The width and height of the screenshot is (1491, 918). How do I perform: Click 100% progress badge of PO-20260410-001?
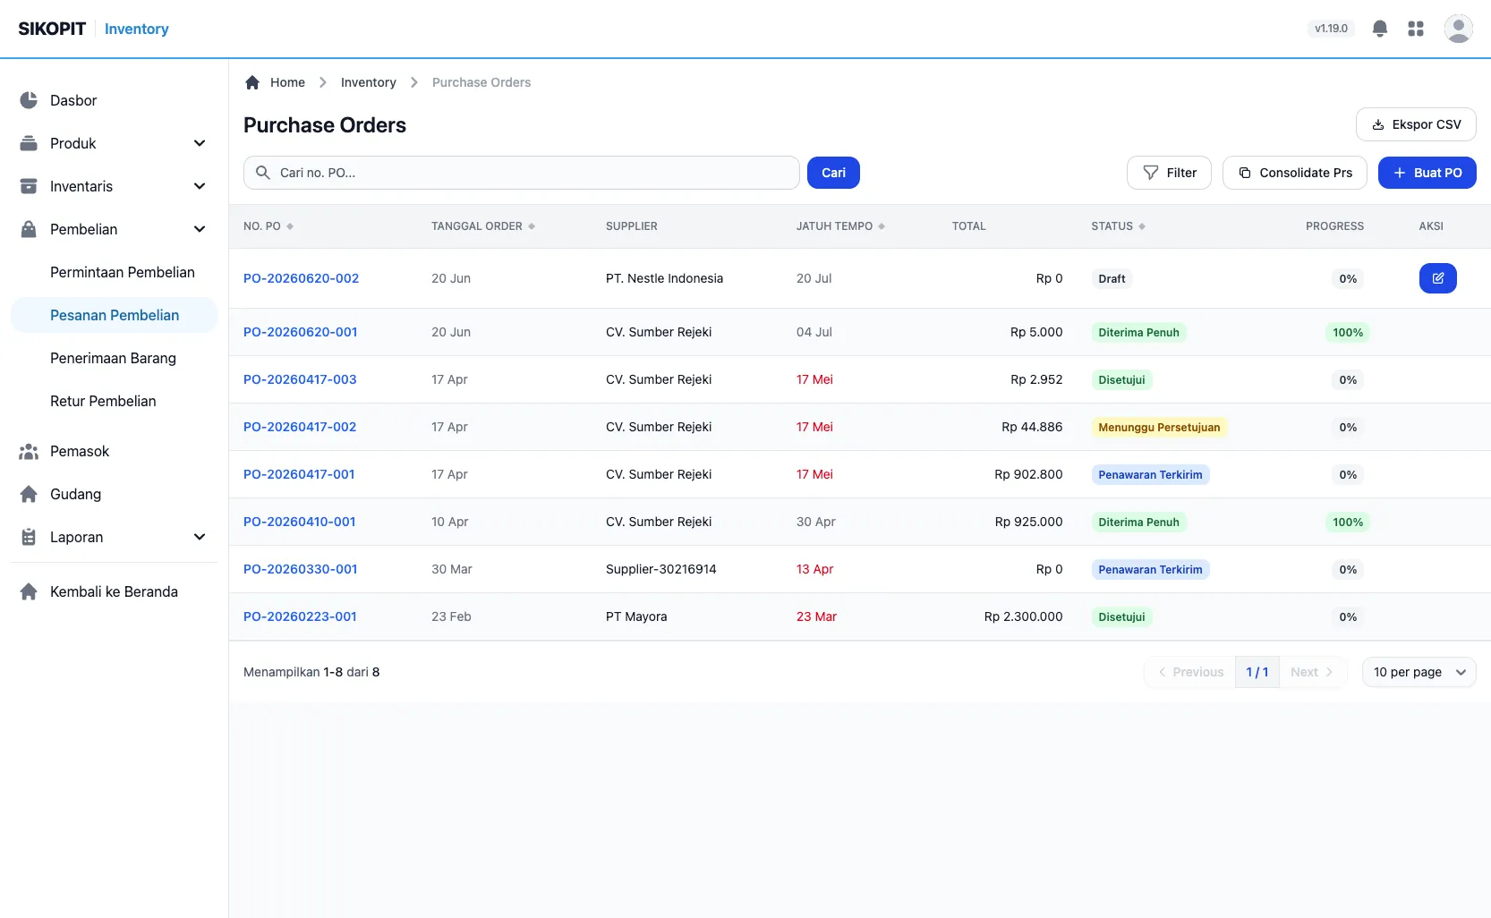(1348, 522)
